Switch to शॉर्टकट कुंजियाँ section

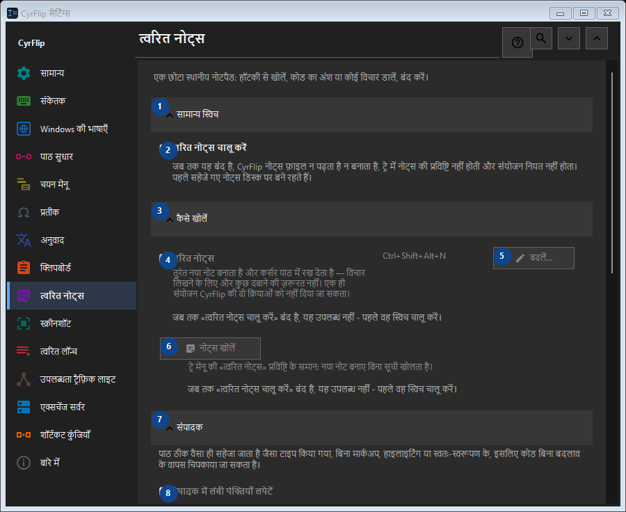(x=72, y=435)
